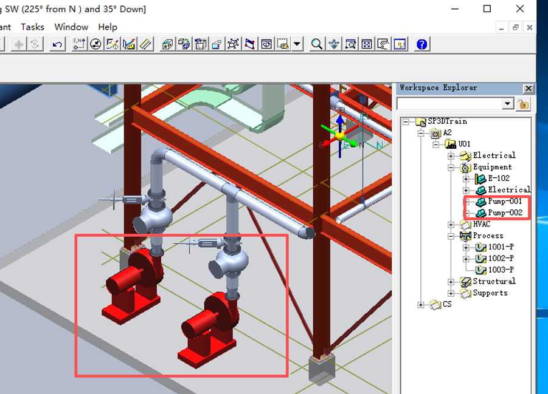Screen dimensions: 548x394
Task: Collapse the SP3DTrain root node
Action: [x=406, y=122]
